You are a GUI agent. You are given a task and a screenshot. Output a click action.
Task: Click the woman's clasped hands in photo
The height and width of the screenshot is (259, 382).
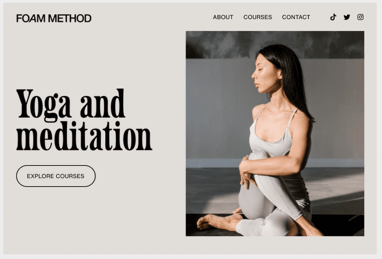pos(245,173)
